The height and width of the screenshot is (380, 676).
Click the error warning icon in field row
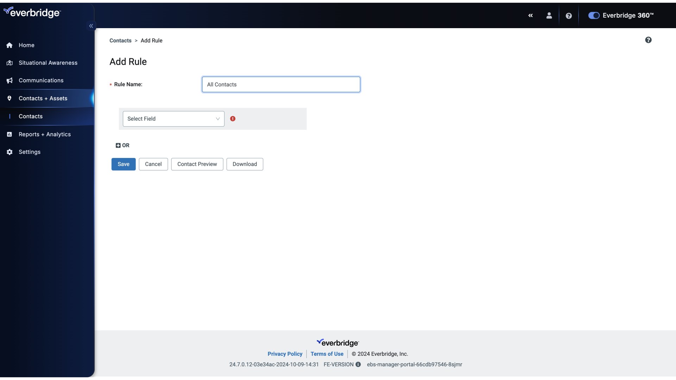(x=233, y=118)
